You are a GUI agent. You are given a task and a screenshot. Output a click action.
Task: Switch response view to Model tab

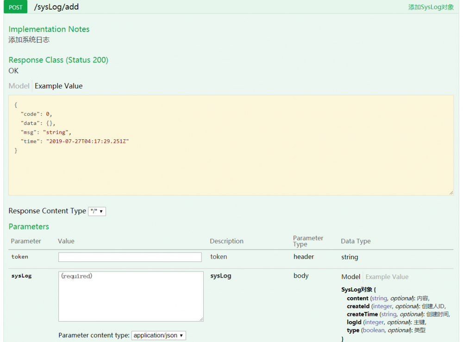[x=19, y=86]
